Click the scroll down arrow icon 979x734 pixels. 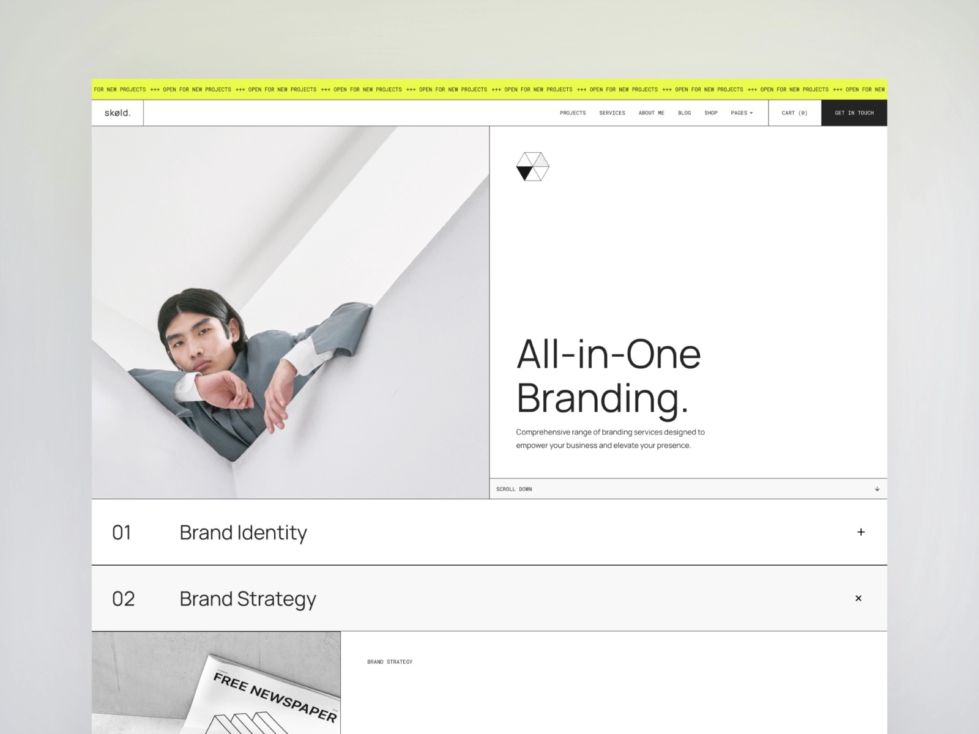(x=877, y=489)
